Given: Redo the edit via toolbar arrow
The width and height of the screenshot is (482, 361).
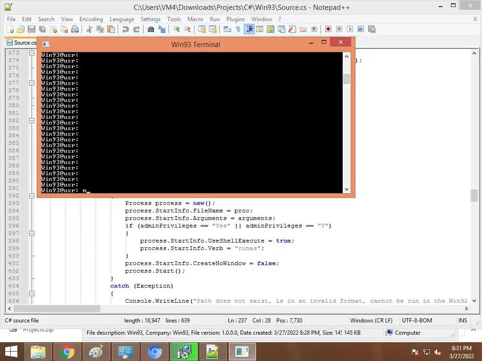Looking at the screenshot, I should (x=136, y=29).
